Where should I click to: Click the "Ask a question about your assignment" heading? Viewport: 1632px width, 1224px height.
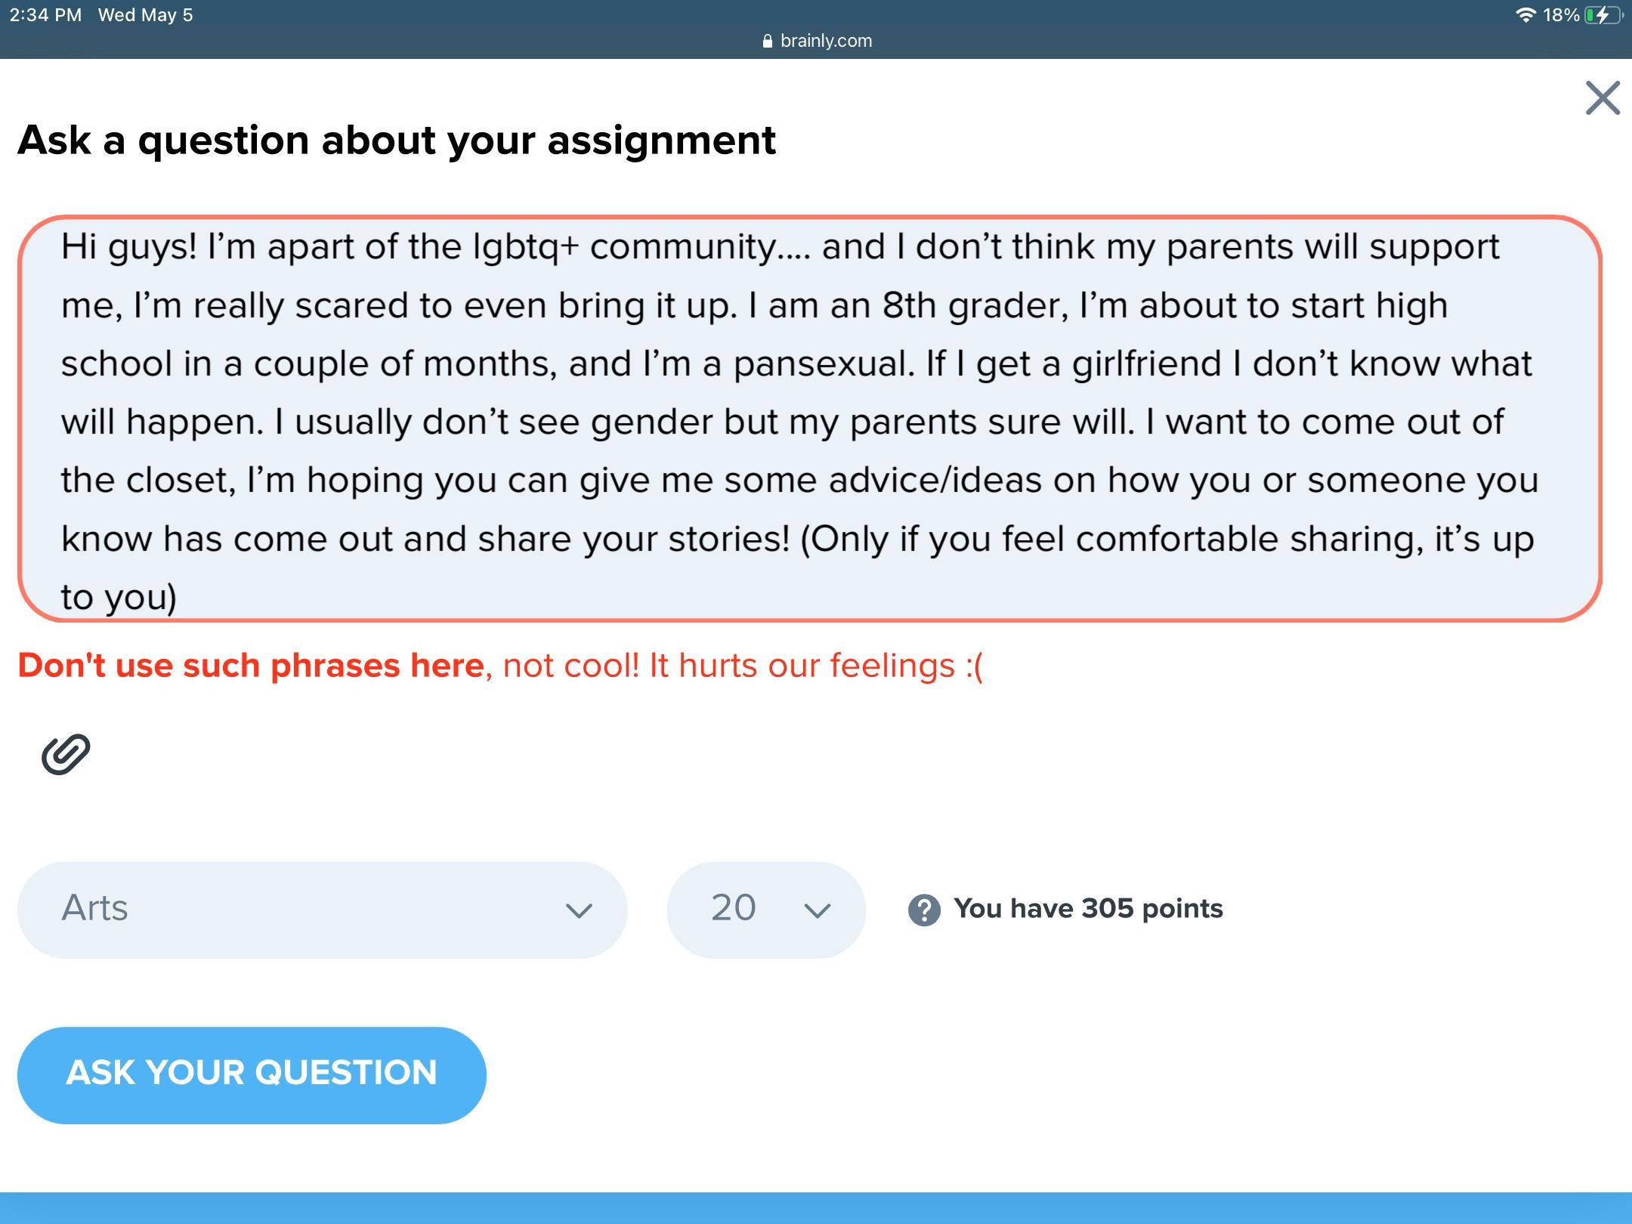click(x=397, y=141)
